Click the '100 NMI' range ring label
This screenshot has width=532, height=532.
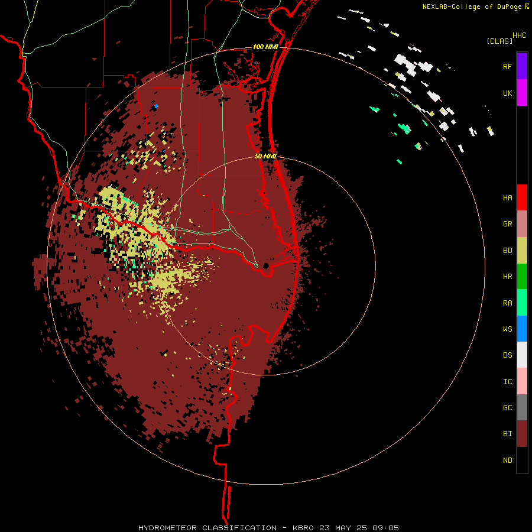pyautogui.click(x=265, y=47)
